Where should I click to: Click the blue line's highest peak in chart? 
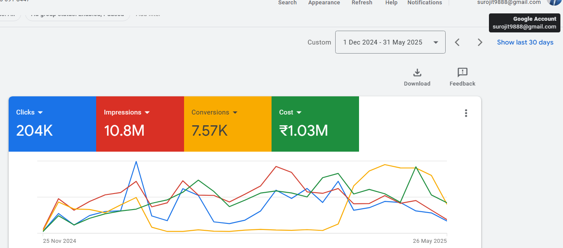(x=136, y=162)
